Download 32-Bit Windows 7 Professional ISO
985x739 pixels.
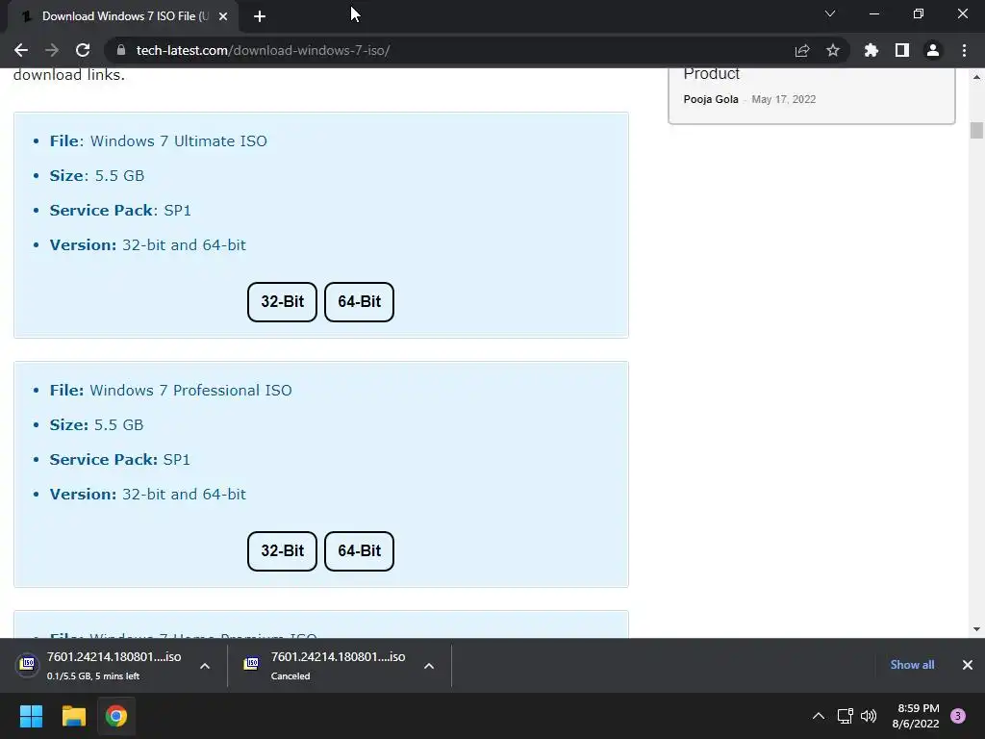tap(282, 551)
